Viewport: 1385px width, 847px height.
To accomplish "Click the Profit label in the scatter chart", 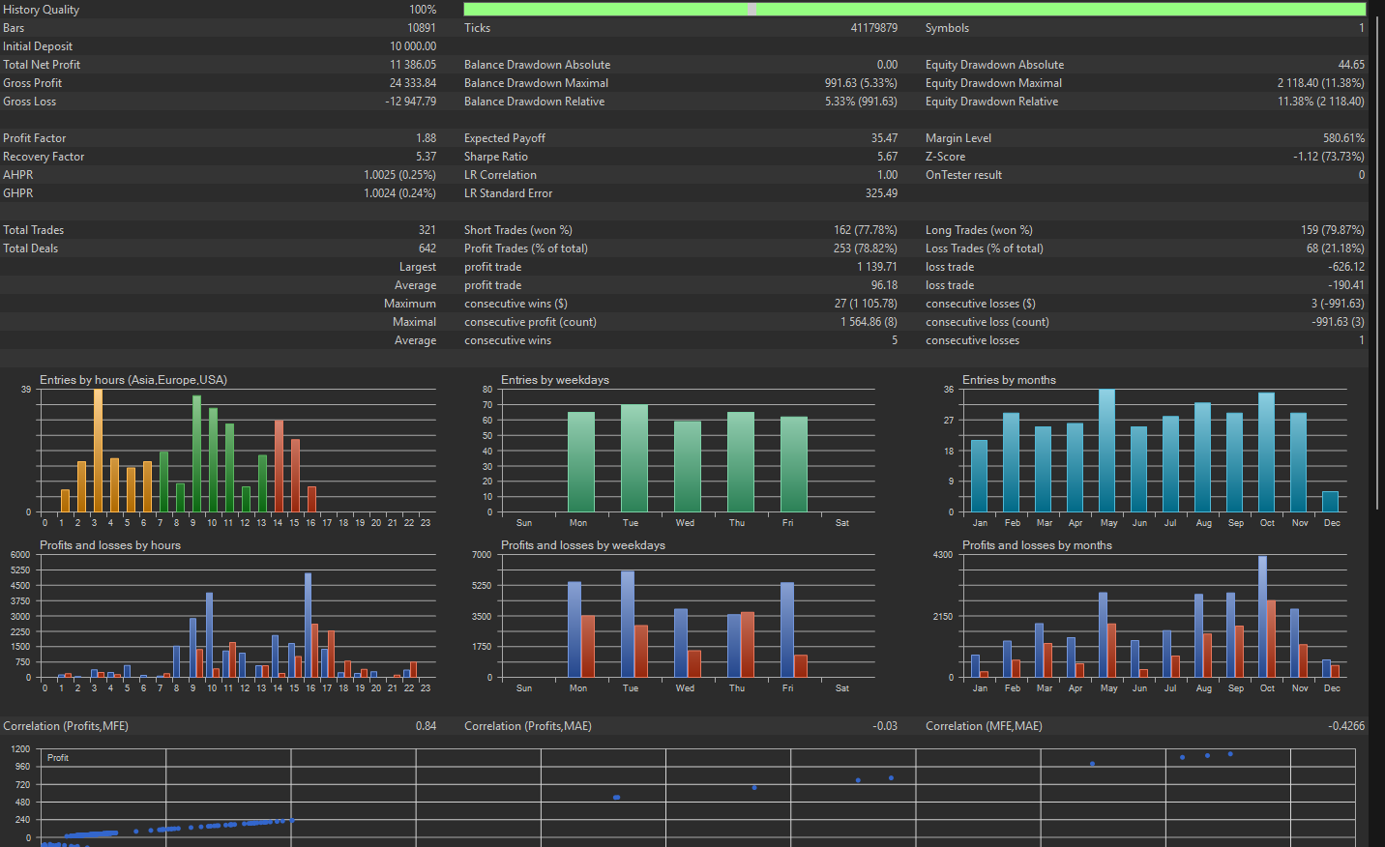I will [58, 758].
